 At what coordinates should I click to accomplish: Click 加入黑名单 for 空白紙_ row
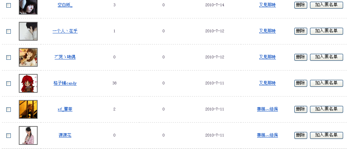pos(326,5)
